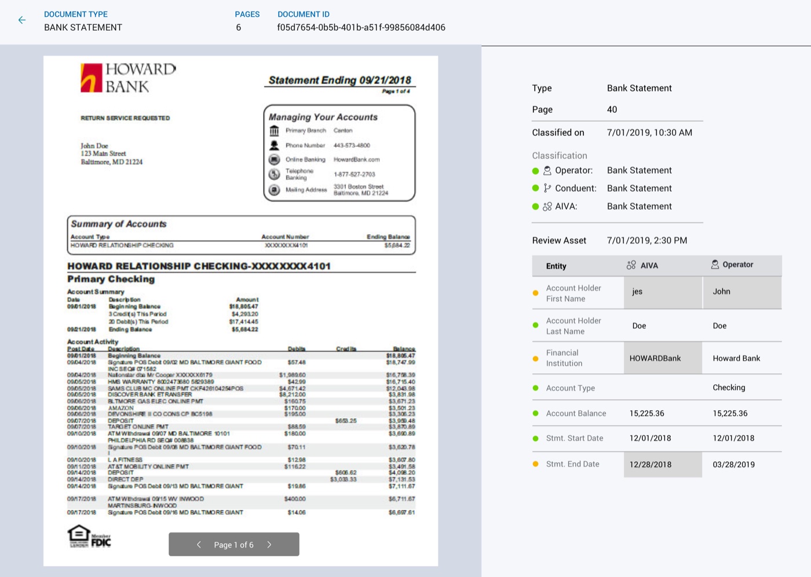Click 'Statement Ending 09/21/2018' heading
This screenshot has width=811, height=577.
coord(340,80)
